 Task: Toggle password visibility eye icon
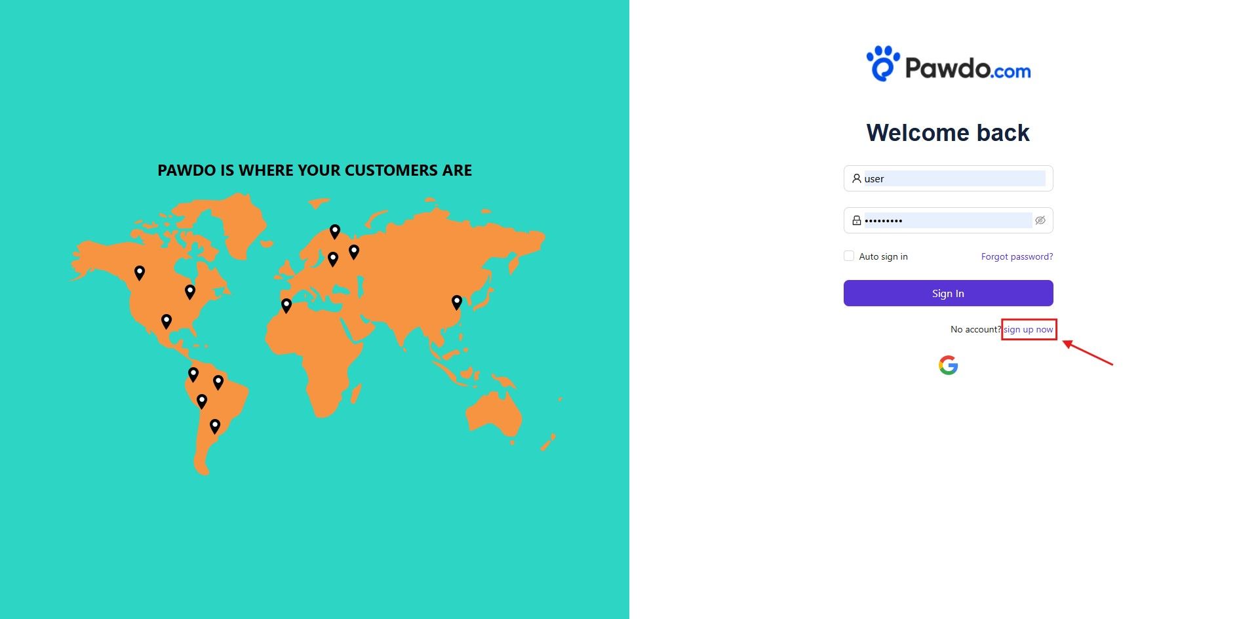tap(1040, 220)
